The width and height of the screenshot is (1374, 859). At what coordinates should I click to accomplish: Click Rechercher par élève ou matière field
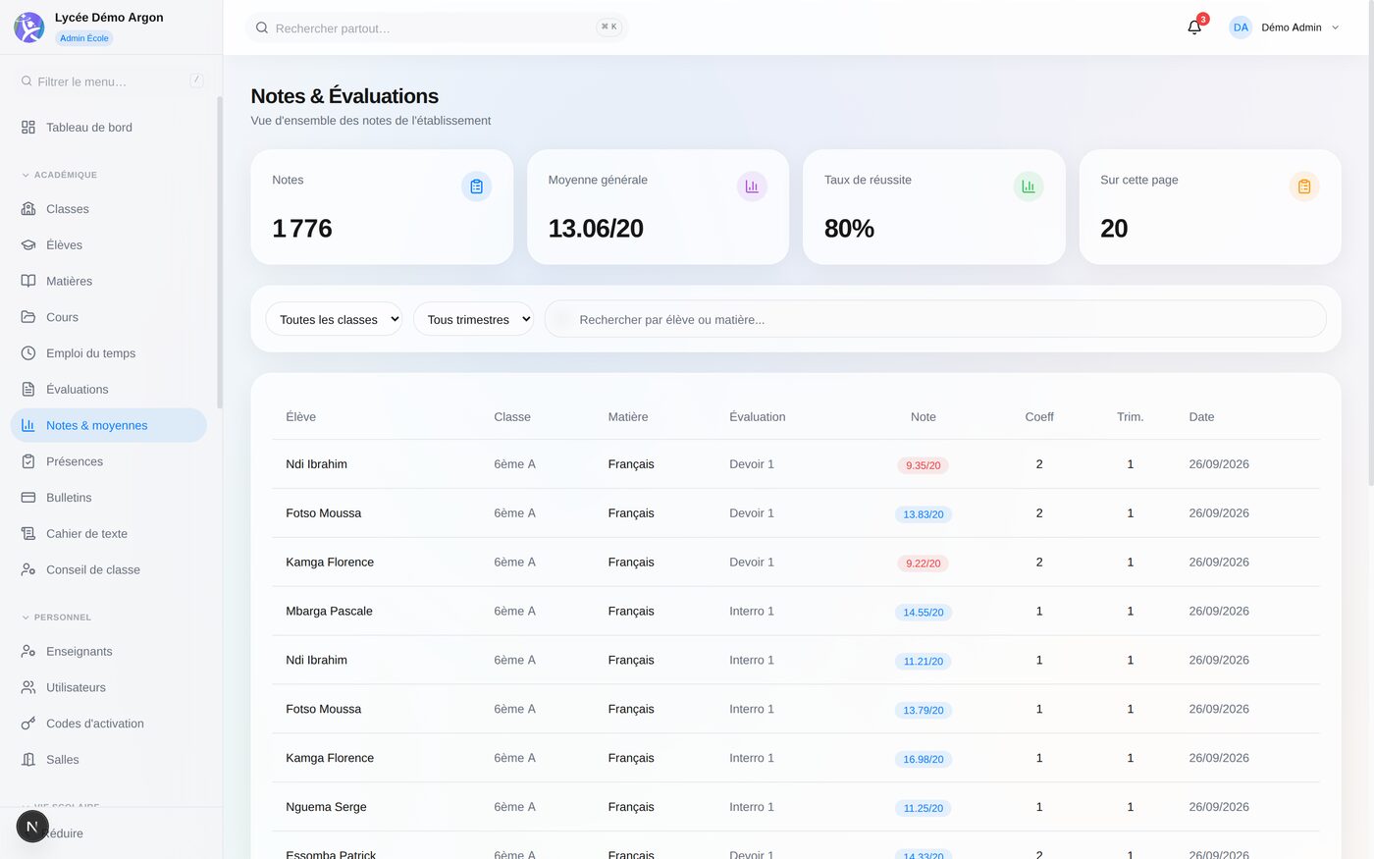[x=935, y=319]
